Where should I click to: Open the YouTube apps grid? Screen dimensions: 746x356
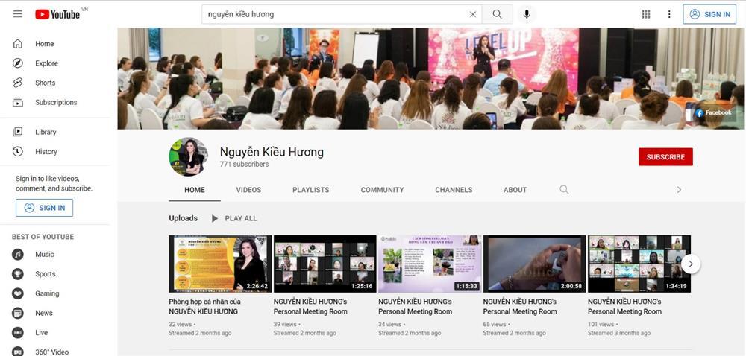(645, 14)
